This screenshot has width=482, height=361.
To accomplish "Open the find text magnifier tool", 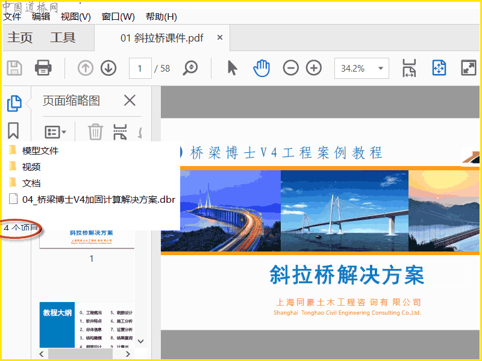I will (x=190, y=68).
